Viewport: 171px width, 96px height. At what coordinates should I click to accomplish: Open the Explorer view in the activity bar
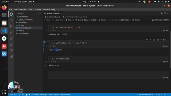pyautogui.click(x=11, y=14)
